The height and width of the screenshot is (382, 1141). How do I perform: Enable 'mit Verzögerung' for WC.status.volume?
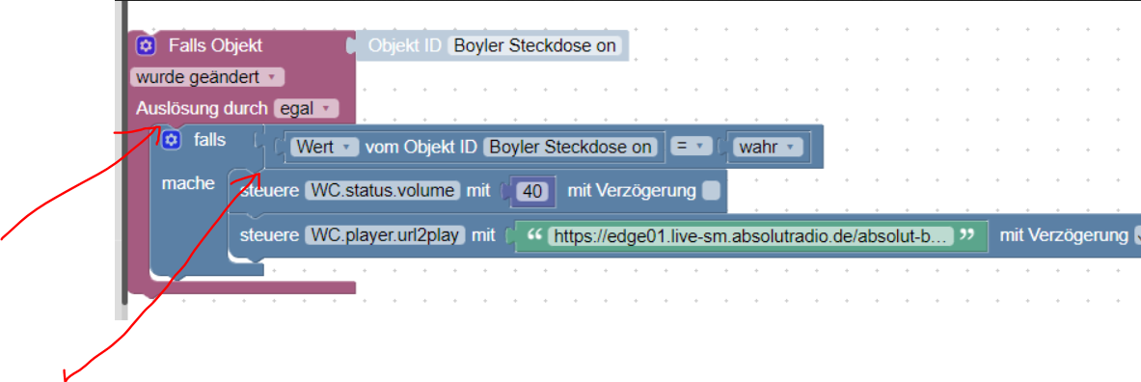pyautogui.click(x=711, y=191)
